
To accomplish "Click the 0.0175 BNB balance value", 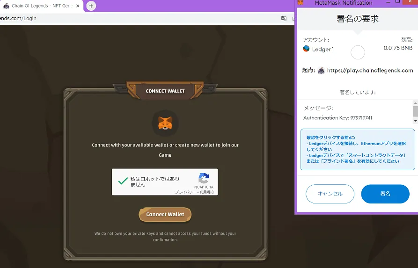I will pos(398,48).
